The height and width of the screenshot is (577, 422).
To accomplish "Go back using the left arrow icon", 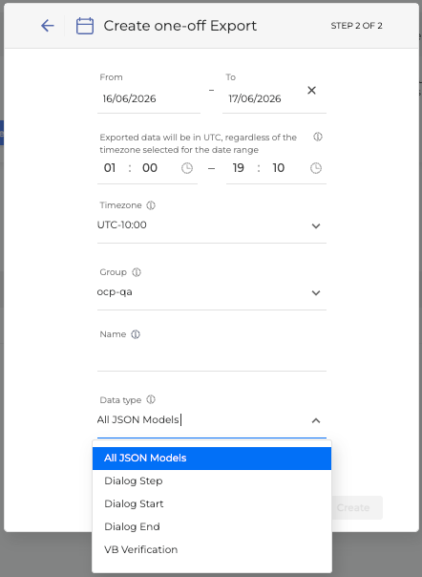I will click(48, 26).
